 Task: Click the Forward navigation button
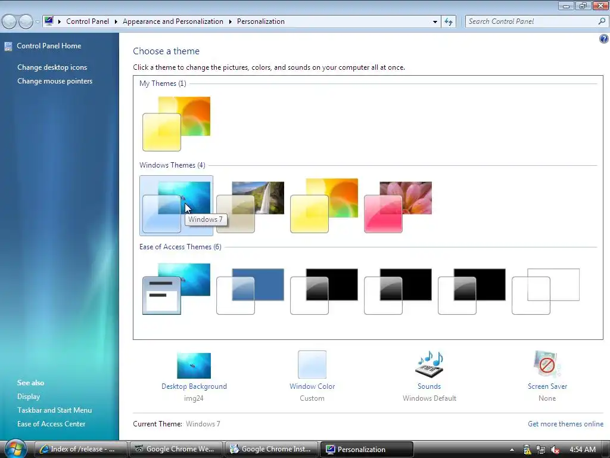click(x=26, y=21)
